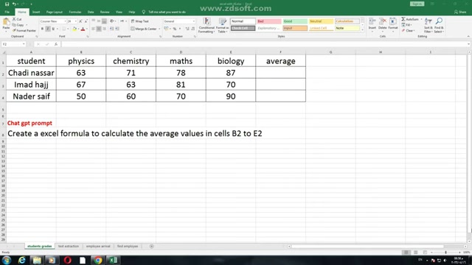Click the AutoSum sigma icon
This screenshot has width=472, height=265.
pyautogui.click(x=403, y=19)
